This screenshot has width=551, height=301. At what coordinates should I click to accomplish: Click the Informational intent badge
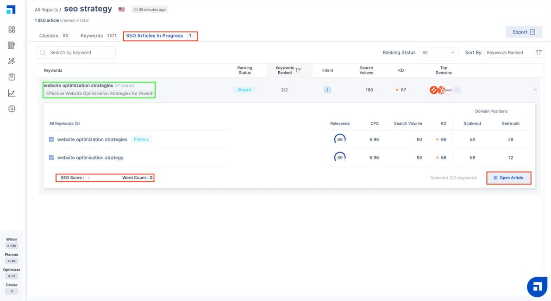click(327, 90)
